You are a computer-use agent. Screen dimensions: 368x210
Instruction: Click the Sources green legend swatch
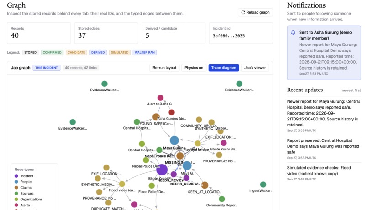pos(16,194)
